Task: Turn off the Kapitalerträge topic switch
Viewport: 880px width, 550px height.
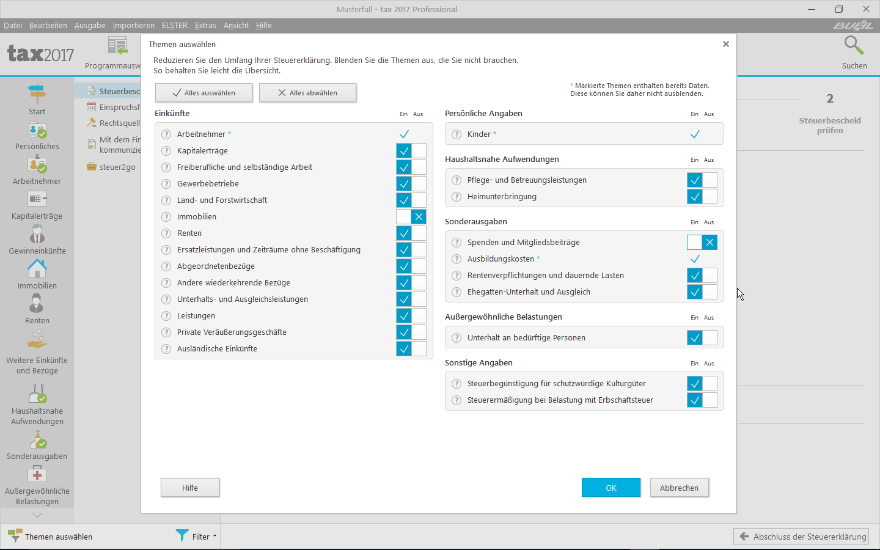Action: click(418, 151)
